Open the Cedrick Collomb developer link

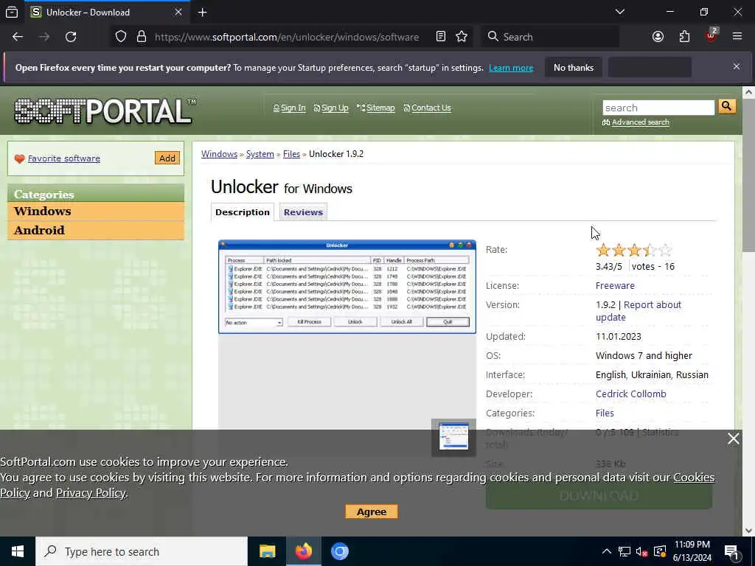coord(631,394)
